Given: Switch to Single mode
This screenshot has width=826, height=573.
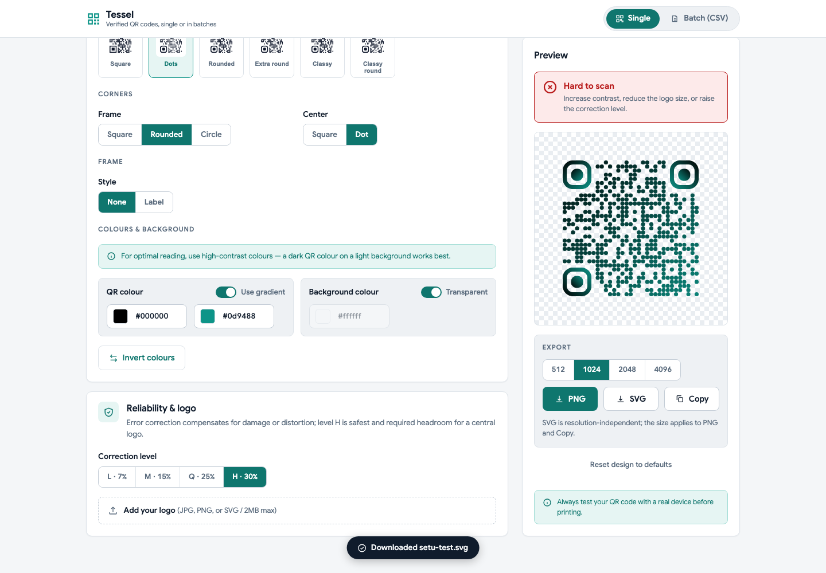Looking at the screenshot, I should pos(633,18).
